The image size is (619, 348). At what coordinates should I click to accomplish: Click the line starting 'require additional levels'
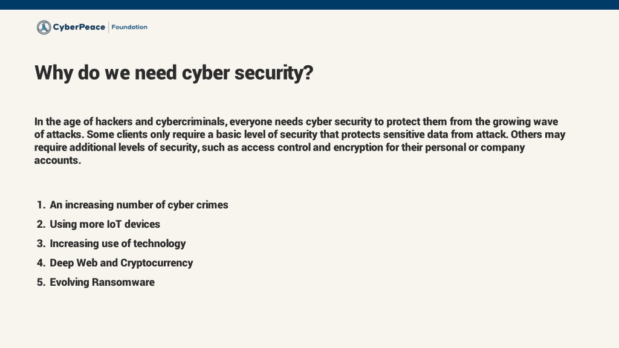point(279,147)
